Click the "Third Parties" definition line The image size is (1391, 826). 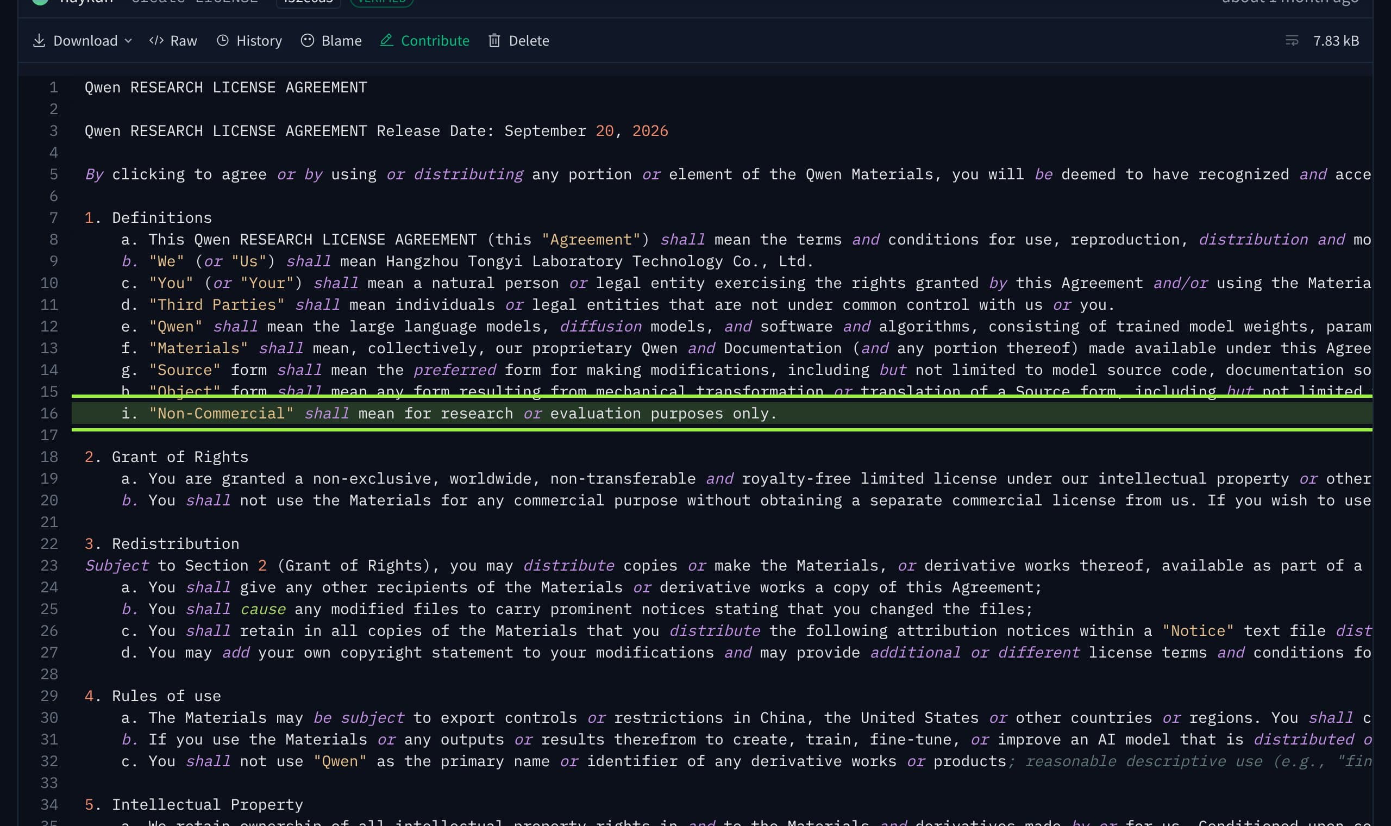[618, 305]
